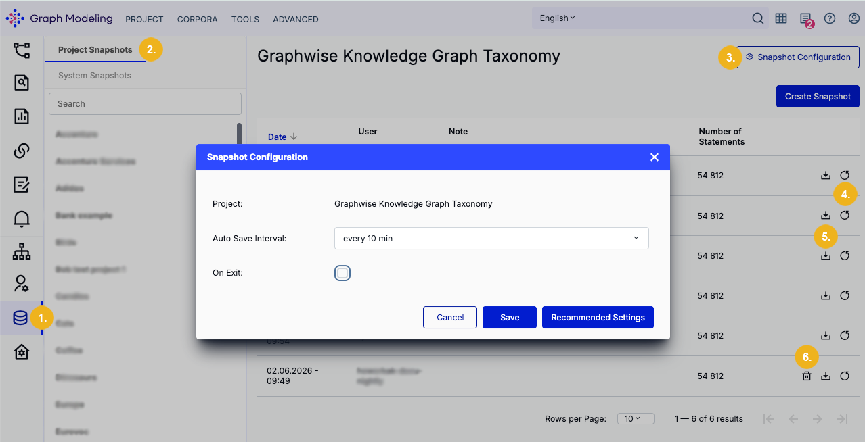This screenshot has height=442, width=865.
Task: Open the organization chart sidebar icon
Action: pyautogui.click(x=22, y=251)
